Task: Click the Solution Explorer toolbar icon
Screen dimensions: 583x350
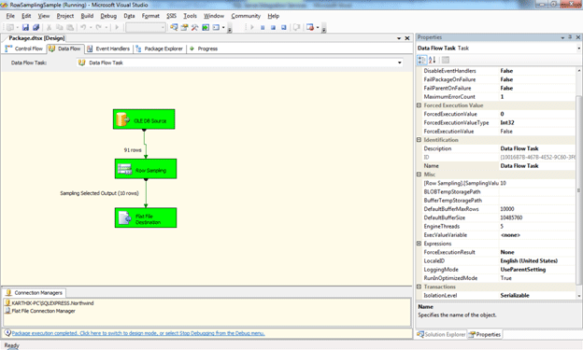Action: coord(174,27)
